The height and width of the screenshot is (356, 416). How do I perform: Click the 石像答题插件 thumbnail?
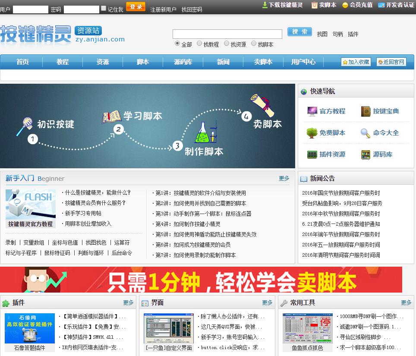tap(29, 328)
